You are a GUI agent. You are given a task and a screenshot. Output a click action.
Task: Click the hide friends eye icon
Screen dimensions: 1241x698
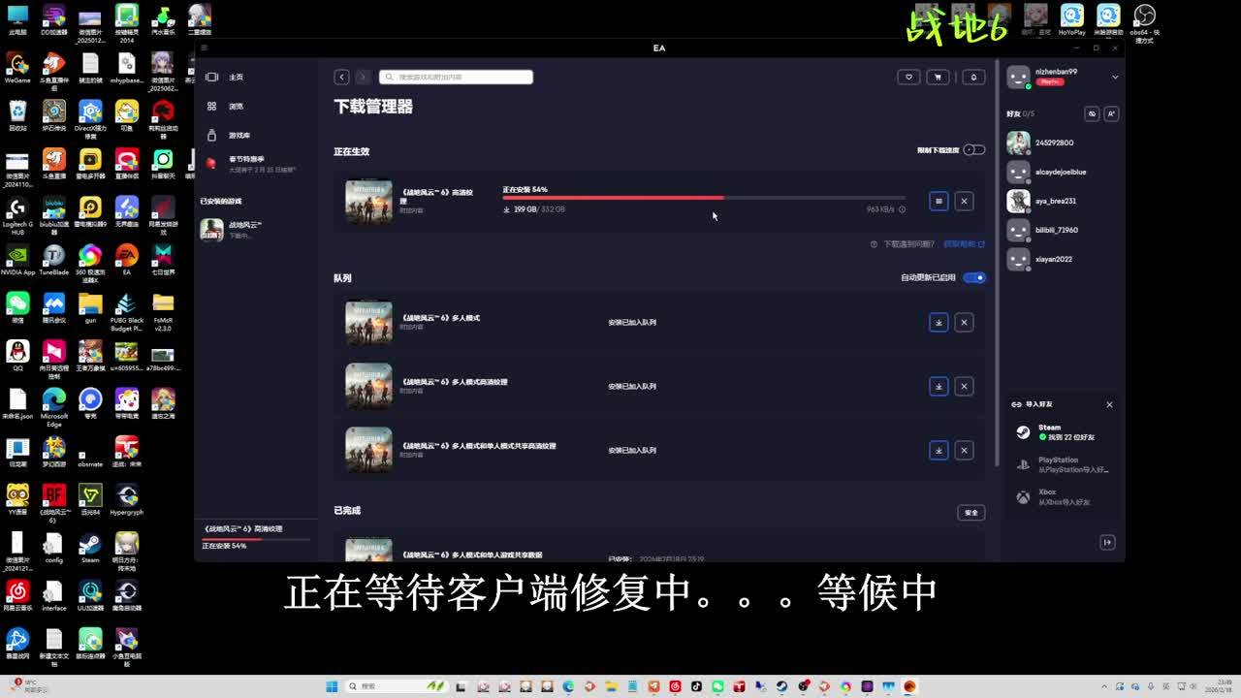coord(1092,113)
